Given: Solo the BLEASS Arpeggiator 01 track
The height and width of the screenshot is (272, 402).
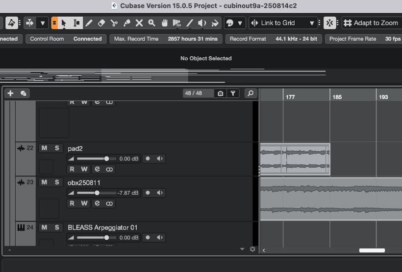Looking at the screenshot, I should pos(57,227).
